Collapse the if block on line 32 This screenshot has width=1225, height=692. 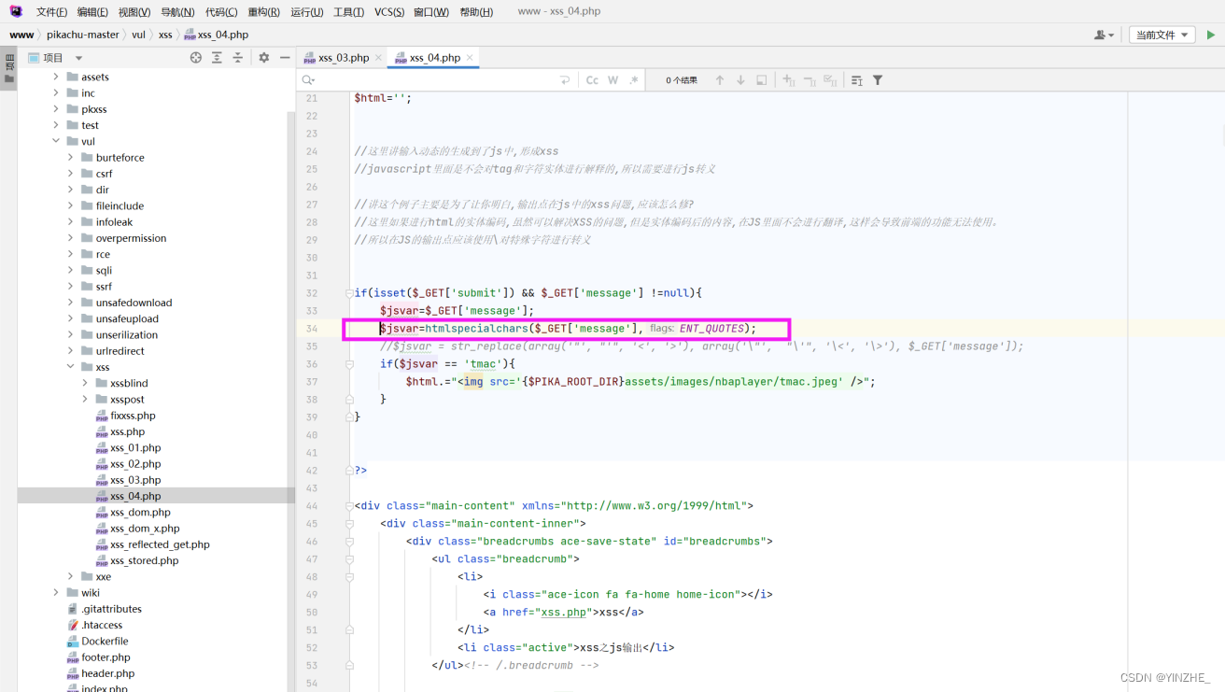pos(349,293)
